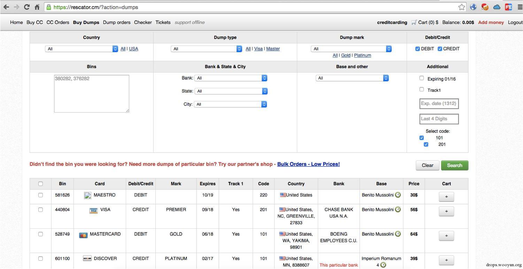This screenshot has width=523, height=269.
Task: Open the Tickets page
Action: tap(163, 22)
